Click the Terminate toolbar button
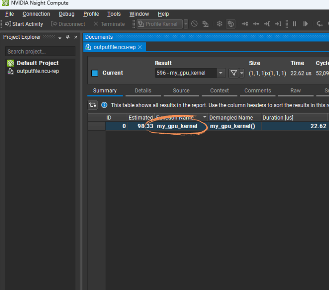The image size is (329, 290). pyautogui.click(x=109, y=24)
